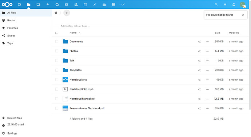Share Nextcloud Manual.pdf file
251x137 pixels.
[199, 99]
